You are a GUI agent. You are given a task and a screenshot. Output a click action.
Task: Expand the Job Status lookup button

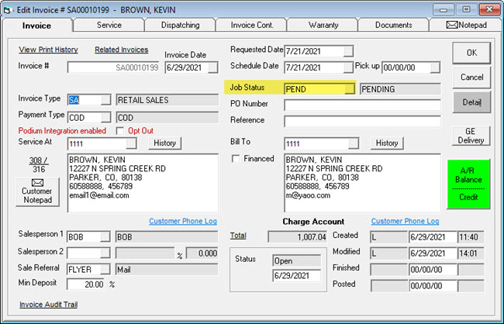tap(350, 89)
